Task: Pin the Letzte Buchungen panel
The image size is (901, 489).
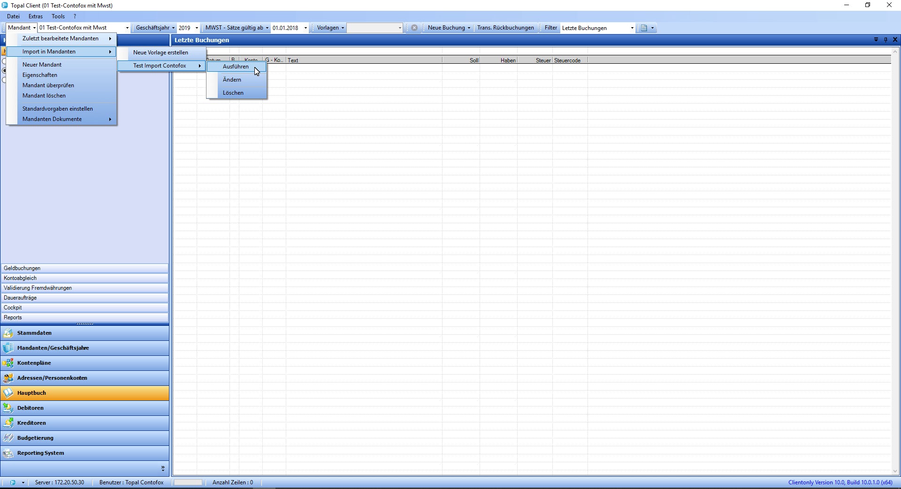Action: (886, 40)
